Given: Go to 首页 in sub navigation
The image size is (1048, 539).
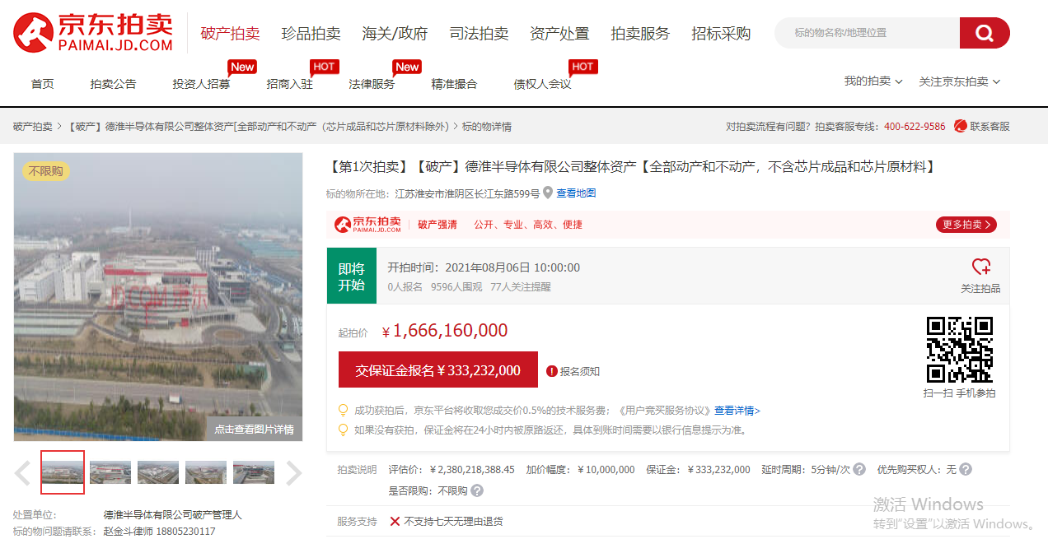Looking at the screenshot, I should 43,84.
